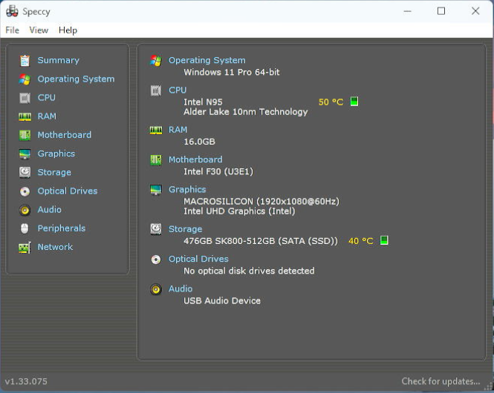Click the Windows 11 Pro 64-bit text
This screenshot has height=393, width=494.
point(232,73)
